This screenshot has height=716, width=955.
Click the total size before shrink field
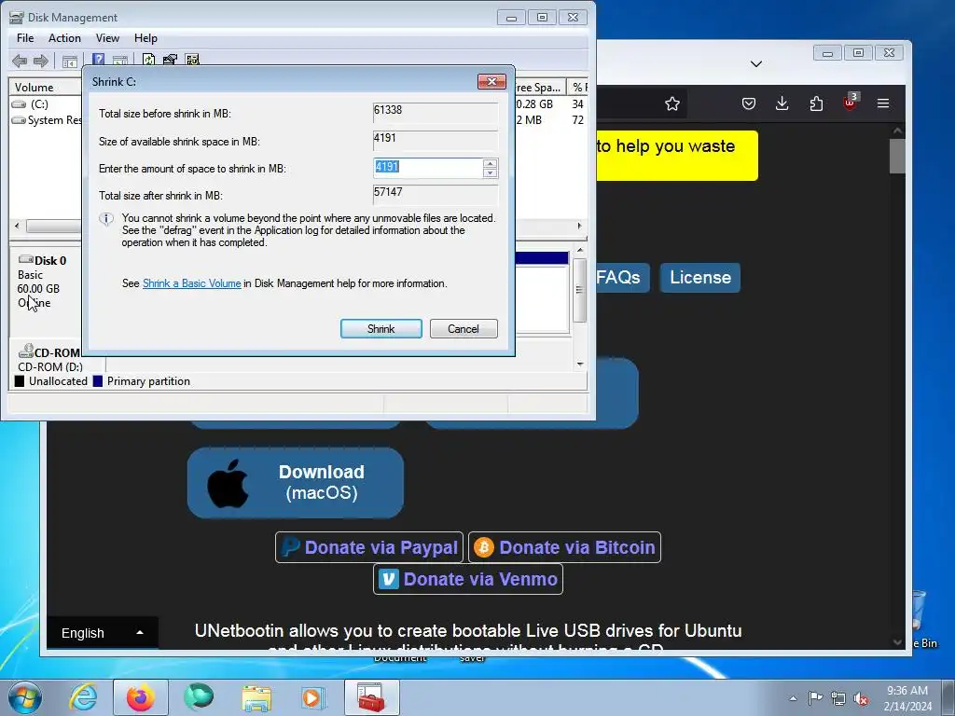click(435, 113)
